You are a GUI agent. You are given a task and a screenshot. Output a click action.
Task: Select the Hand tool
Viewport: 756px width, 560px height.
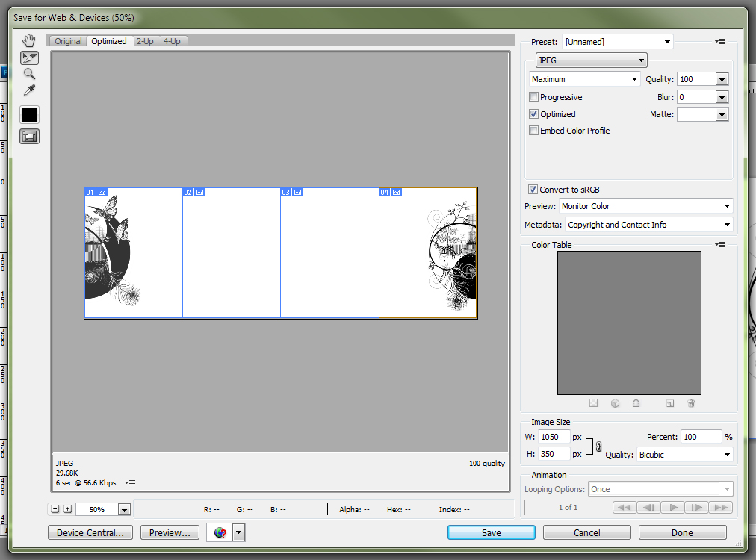click(x=30, y=40)
